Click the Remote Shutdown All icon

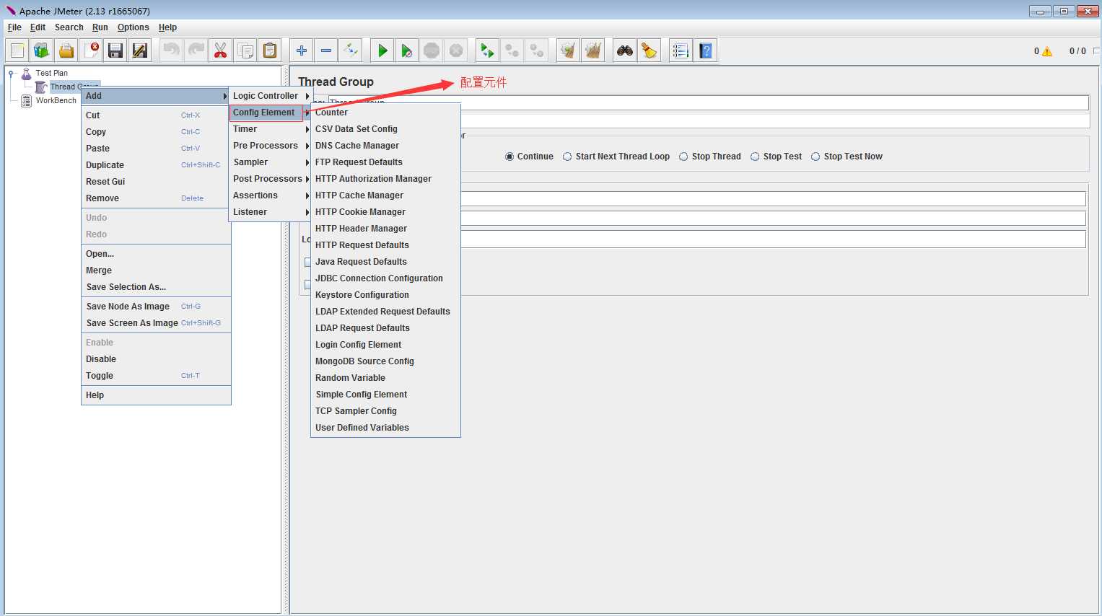(x=537, y=50)
